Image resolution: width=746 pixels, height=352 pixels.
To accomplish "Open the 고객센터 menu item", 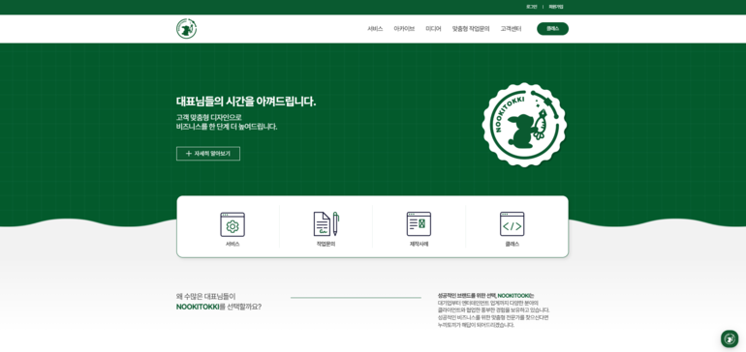I will click(x=511, y=29).
